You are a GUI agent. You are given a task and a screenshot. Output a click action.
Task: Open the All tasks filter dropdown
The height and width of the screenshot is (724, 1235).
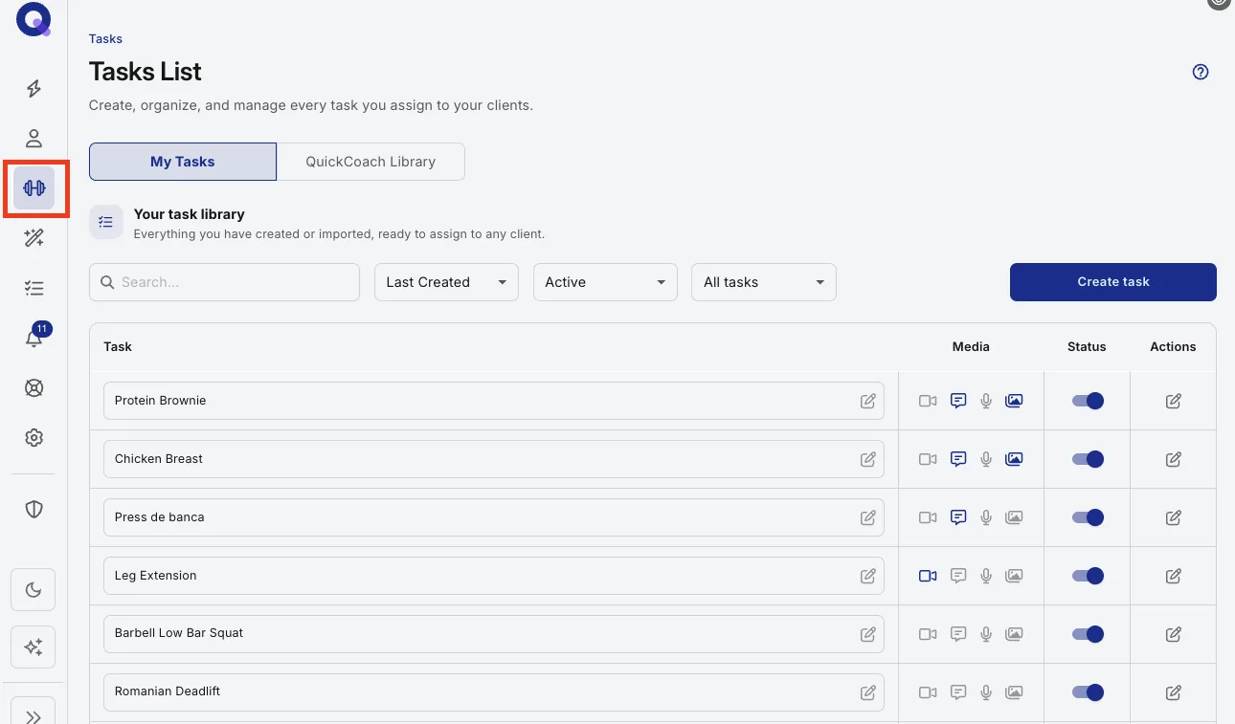pyautogui.click(x=764, y=282)
